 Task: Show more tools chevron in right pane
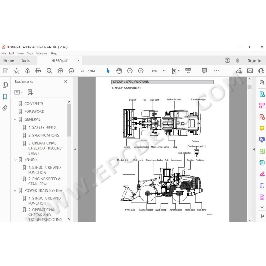pos(262,207)
